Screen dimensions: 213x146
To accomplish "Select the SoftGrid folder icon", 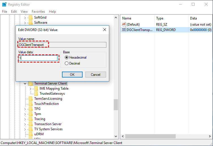I will click(x=31, y=17).
